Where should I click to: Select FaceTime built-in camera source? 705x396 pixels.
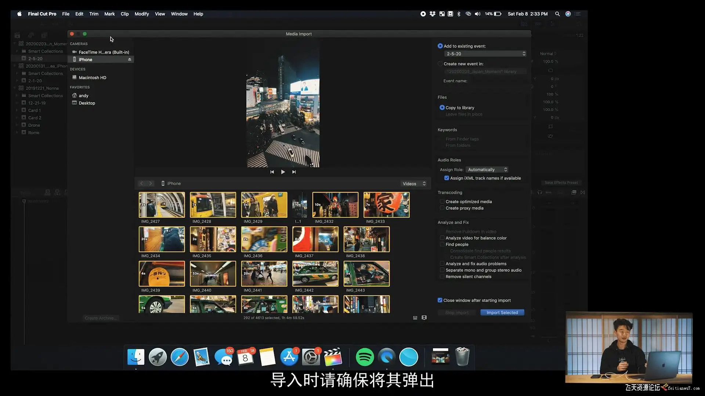(x=104, y=52)
